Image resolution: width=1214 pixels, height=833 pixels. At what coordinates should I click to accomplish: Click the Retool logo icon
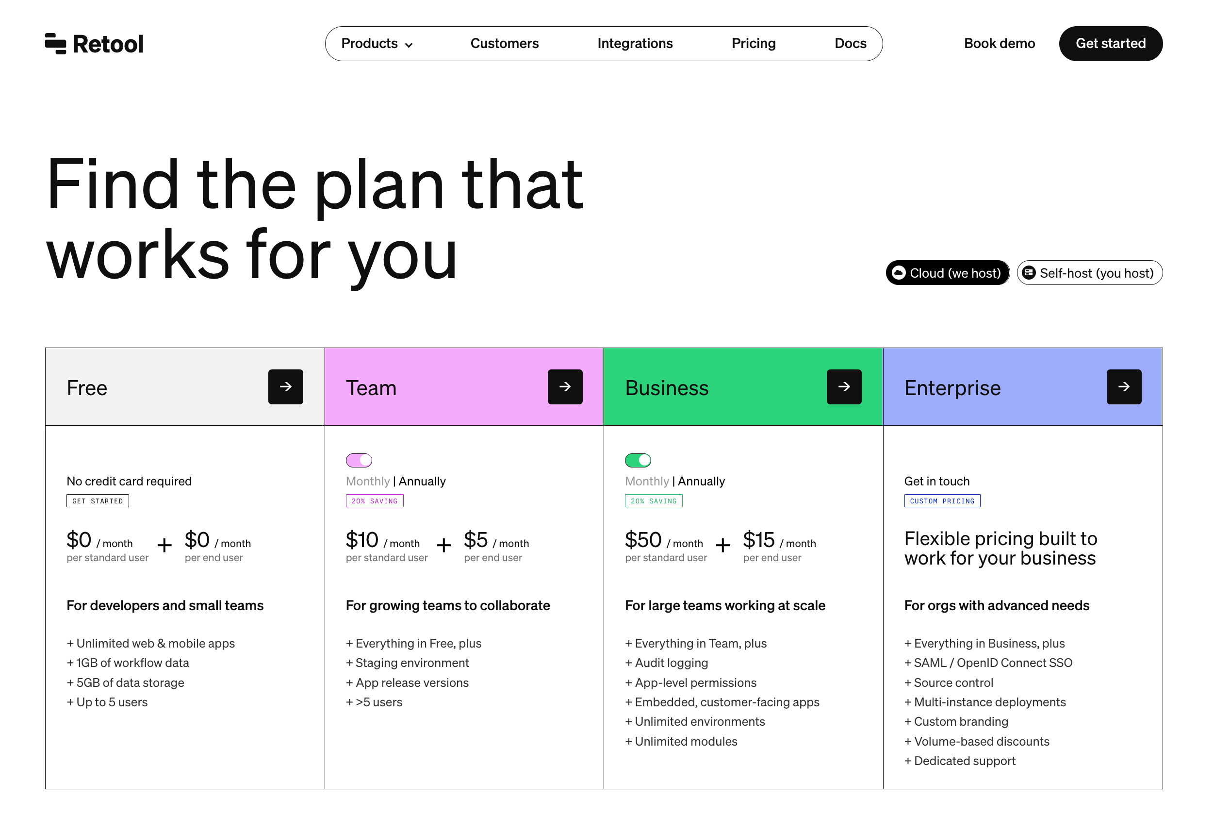(x=55, y=43)
